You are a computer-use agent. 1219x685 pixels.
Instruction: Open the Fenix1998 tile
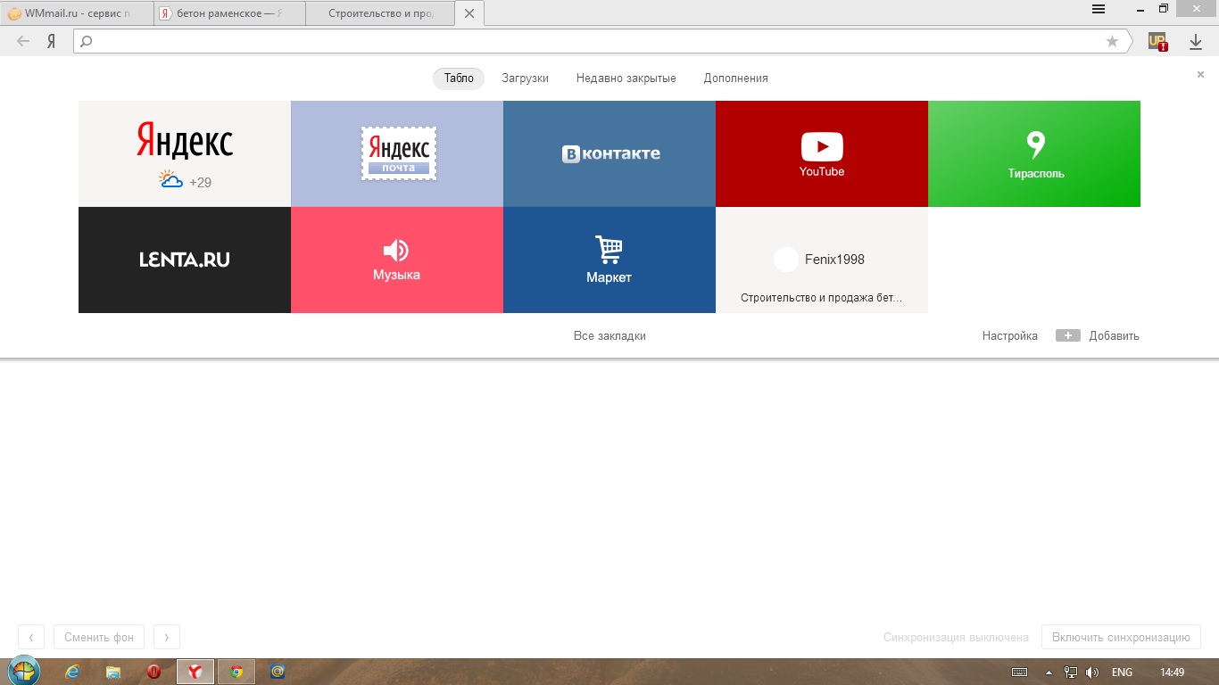822,260
